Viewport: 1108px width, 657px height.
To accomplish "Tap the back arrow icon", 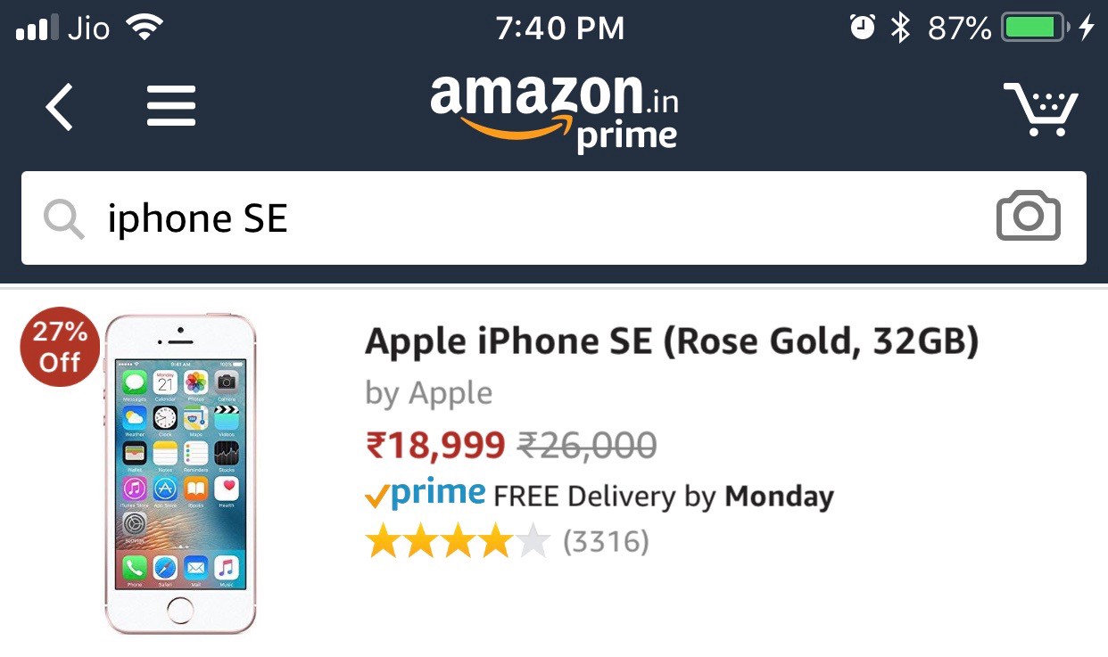I will [59, 106].
